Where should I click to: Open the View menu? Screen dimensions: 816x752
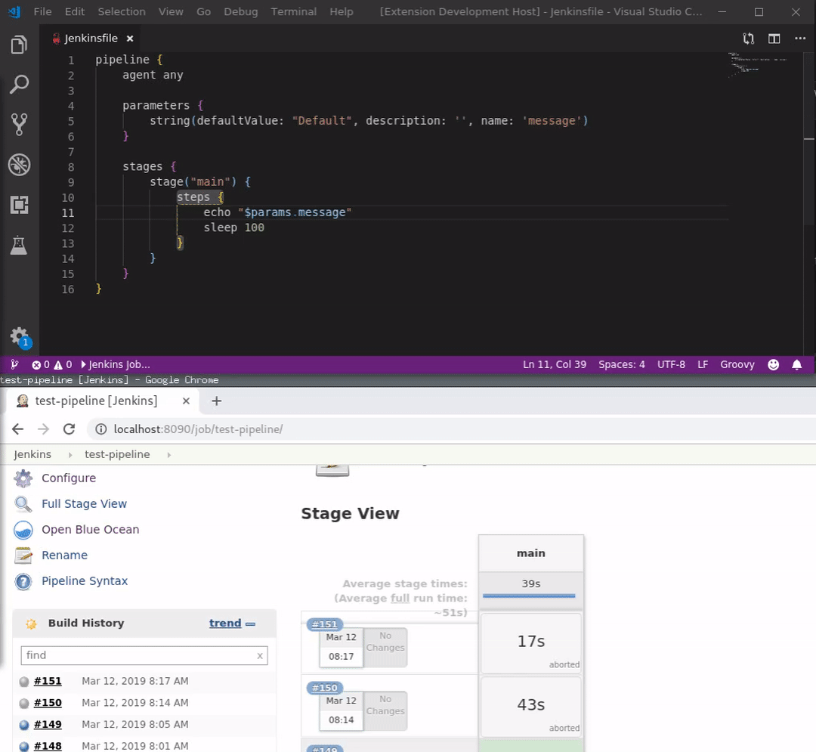171,11
